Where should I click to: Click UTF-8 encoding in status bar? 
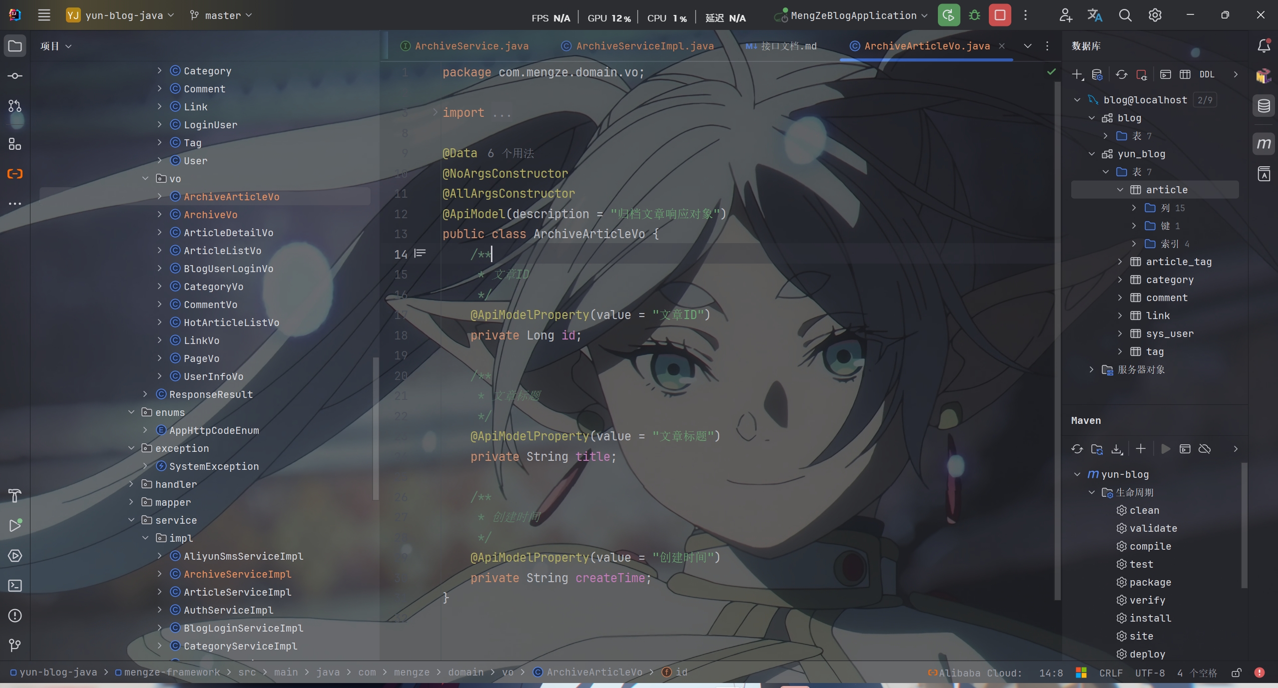tap(1150, 673)
